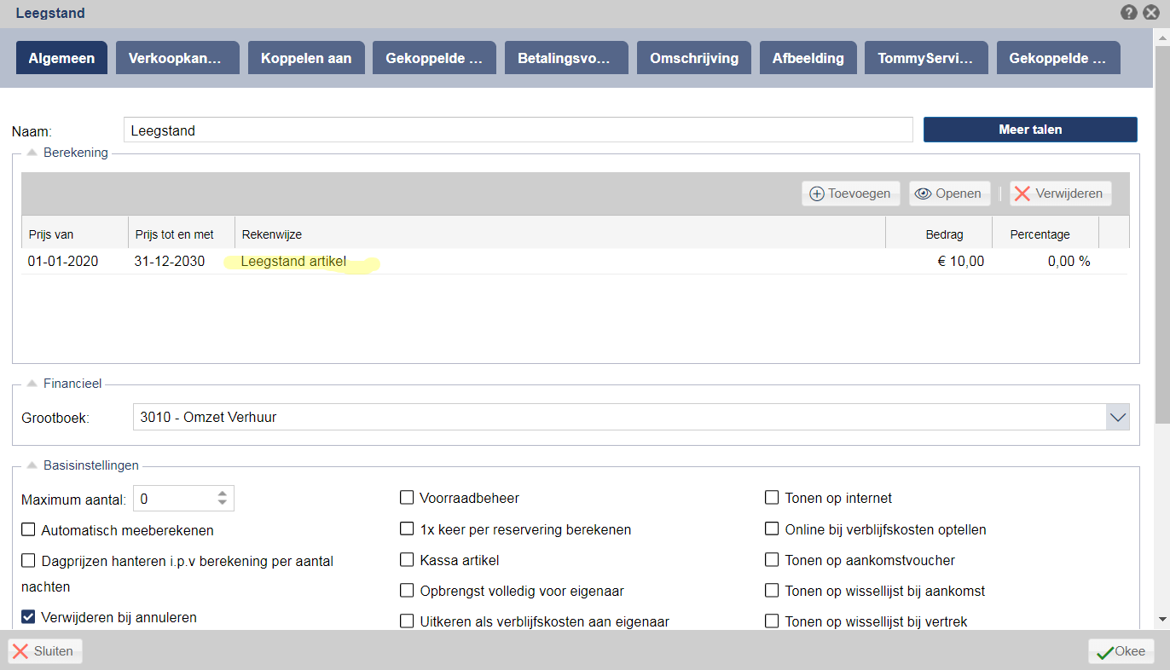Switch to the Algemeen tab
The height and width of the screenshot is (670, 1170).
tap(61, 58)
